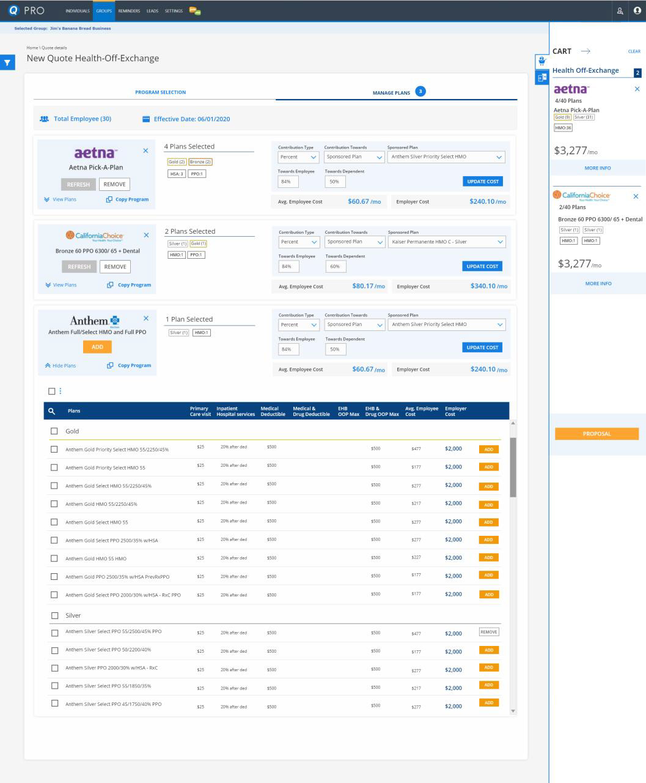
Task: Click the compare side tab icon below cart
Action: click(541, 78)
